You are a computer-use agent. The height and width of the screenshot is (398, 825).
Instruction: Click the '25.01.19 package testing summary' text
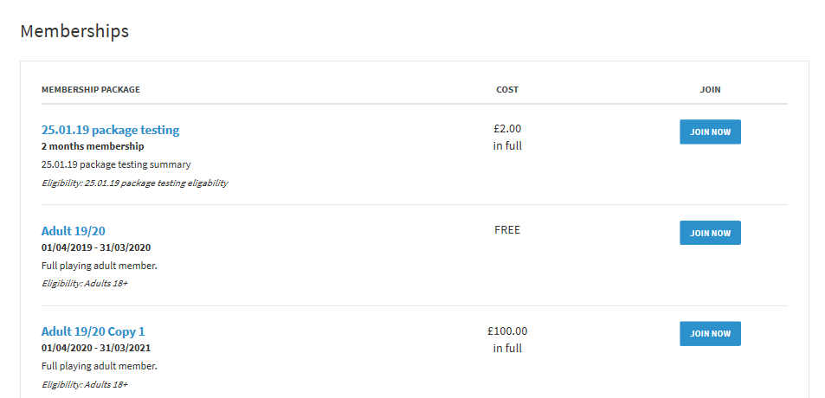click(116, 164)
